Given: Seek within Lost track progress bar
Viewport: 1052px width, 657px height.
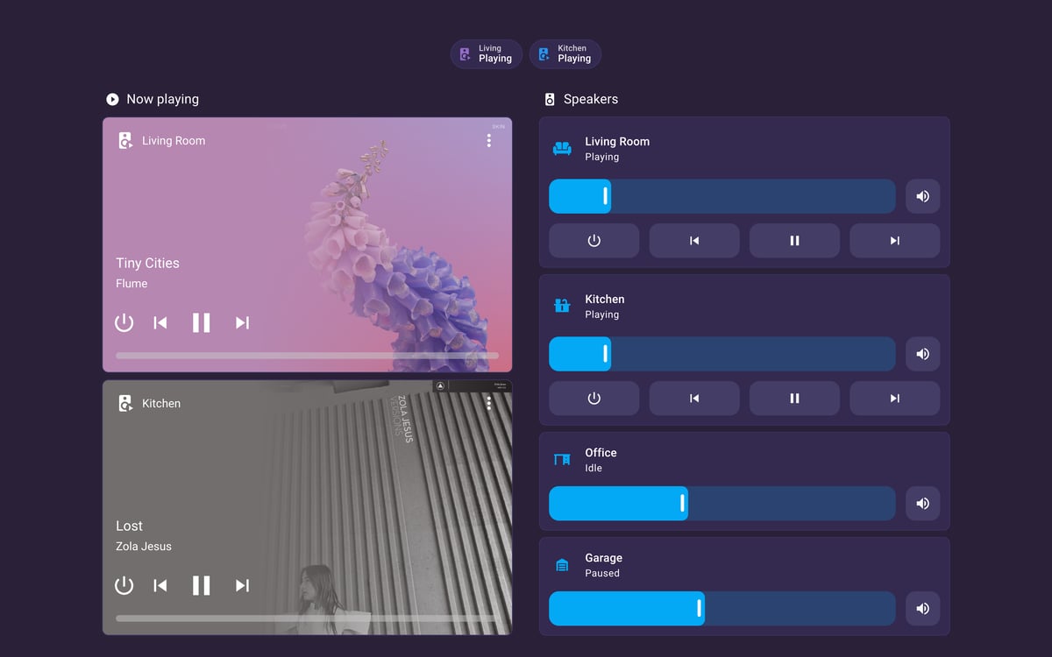Looking at the screenshot, I should [x=307, y=618].
